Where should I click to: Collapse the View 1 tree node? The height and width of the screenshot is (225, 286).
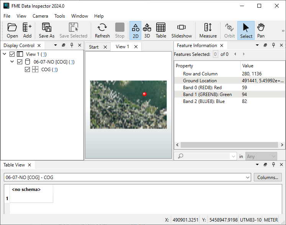(4, 54)
